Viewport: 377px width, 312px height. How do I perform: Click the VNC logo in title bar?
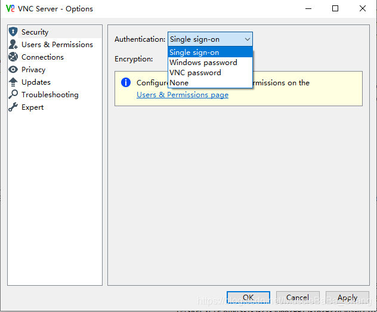coord(10,9)
